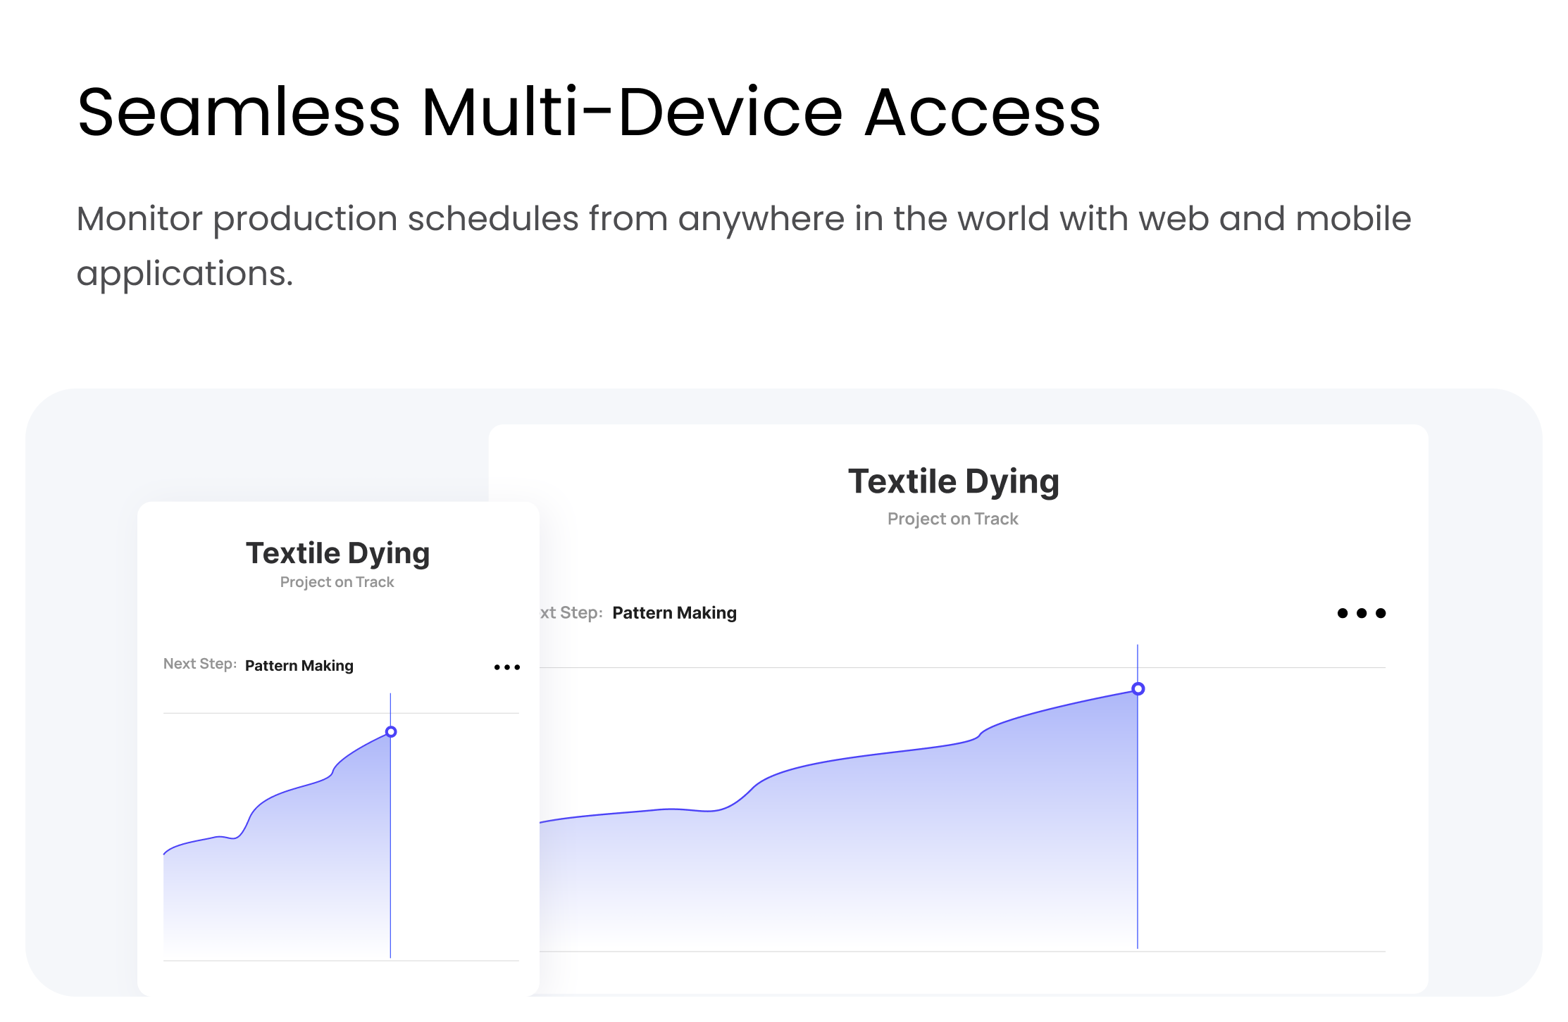Screen dimensions: 1568x1022
Task: Click the "Textile Dying" title on small card
Action: click(x=337, y=553)
